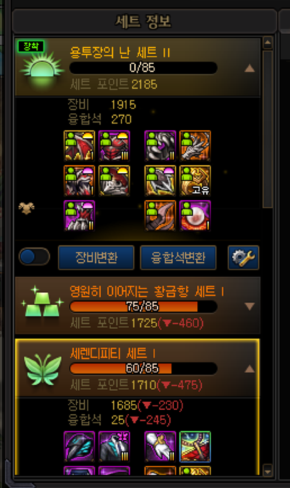290x488 pixels.
Task: Click the 60/85 progress bar
Action: pyautogui.click(x=143, y=369)
